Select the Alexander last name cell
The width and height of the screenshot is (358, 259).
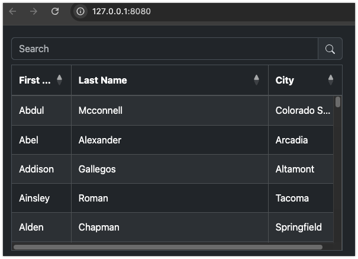pyautogui.click(x=170, y=140)
